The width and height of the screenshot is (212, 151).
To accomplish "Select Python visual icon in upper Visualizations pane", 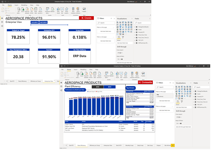I will coord(129,32).
